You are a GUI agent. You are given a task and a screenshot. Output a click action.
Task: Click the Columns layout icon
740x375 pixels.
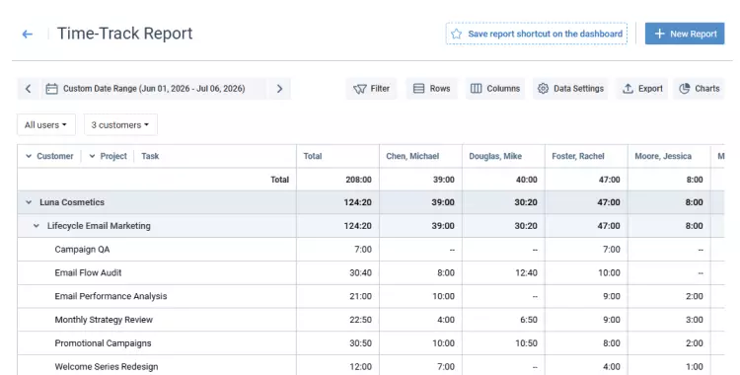pyautogui.click(x=477, y=88)
